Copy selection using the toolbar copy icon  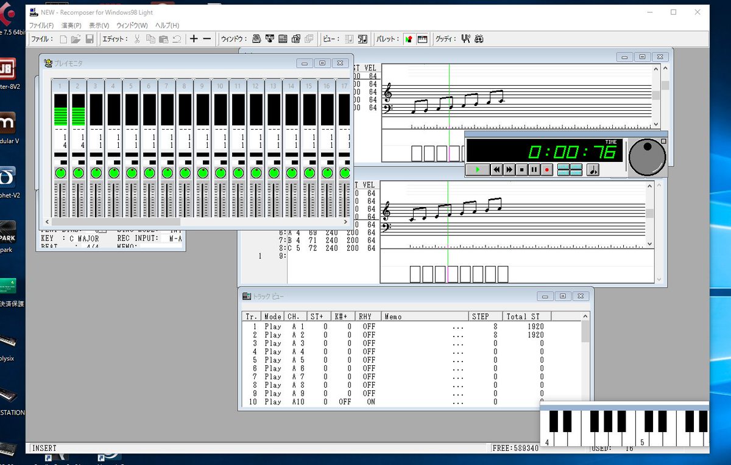click(x=150, y=39)
